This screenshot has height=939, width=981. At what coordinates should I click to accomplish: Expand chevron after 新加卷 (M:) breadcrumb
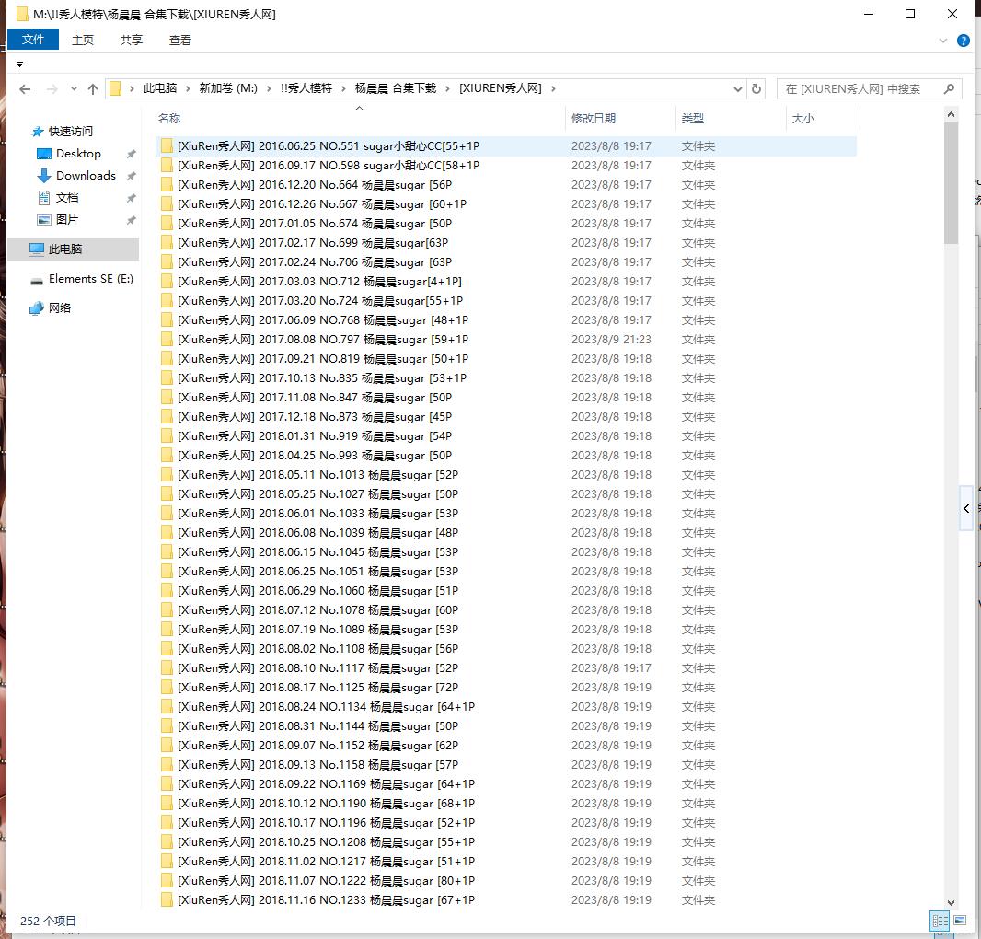tap(269, 89)
